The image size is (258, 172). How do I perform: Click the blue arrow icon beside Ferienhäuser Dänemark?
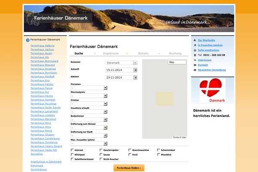click(x=28, y=40)
